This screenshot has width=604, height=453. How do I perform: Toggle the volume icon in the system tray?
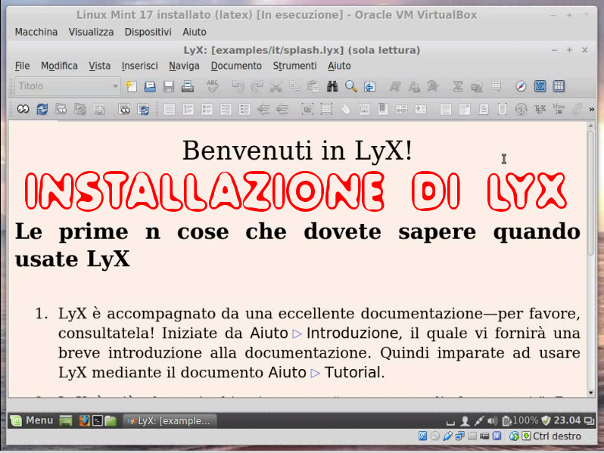tap(493, 420)
